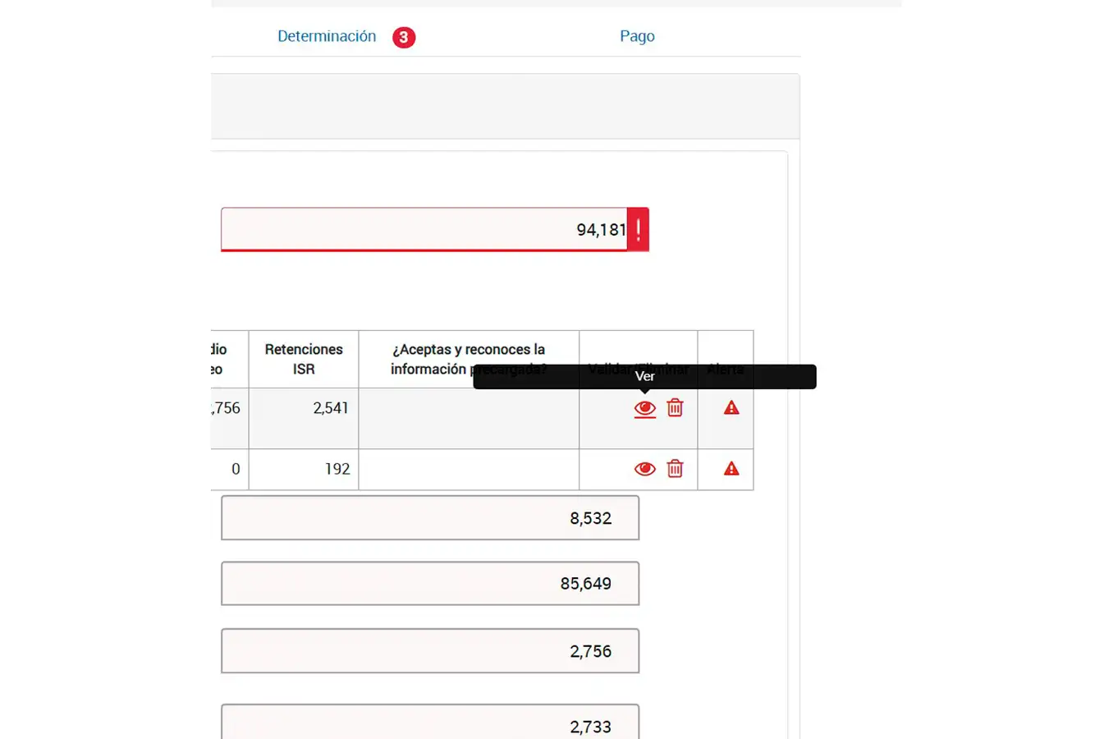Delete the row with 2,541 retention
This screenshot has width=1113, height=739.
tap(675, 408)
